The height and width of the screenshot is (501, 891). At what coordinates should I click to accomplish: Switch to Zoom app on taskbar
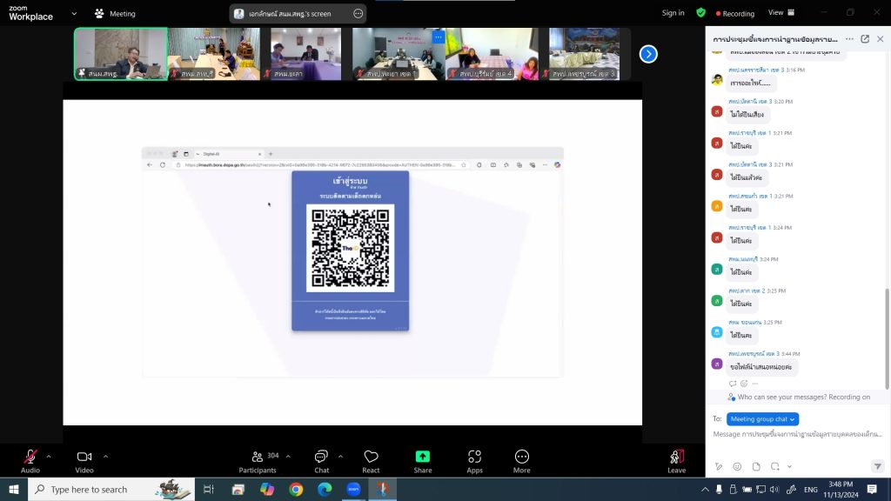(x=353, y=489)
